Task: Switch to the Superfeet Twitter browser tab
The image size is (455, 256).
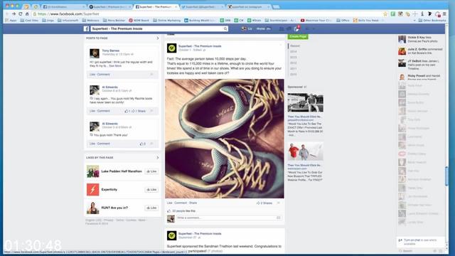Action: (202, 6)
